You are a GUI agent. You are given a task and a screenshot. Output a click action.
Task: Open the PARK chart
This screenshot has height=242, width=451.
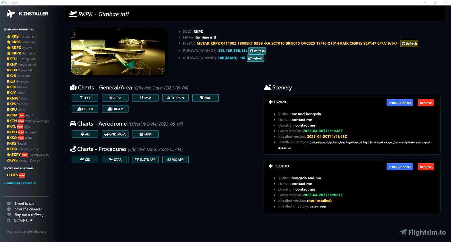[145, 134]
